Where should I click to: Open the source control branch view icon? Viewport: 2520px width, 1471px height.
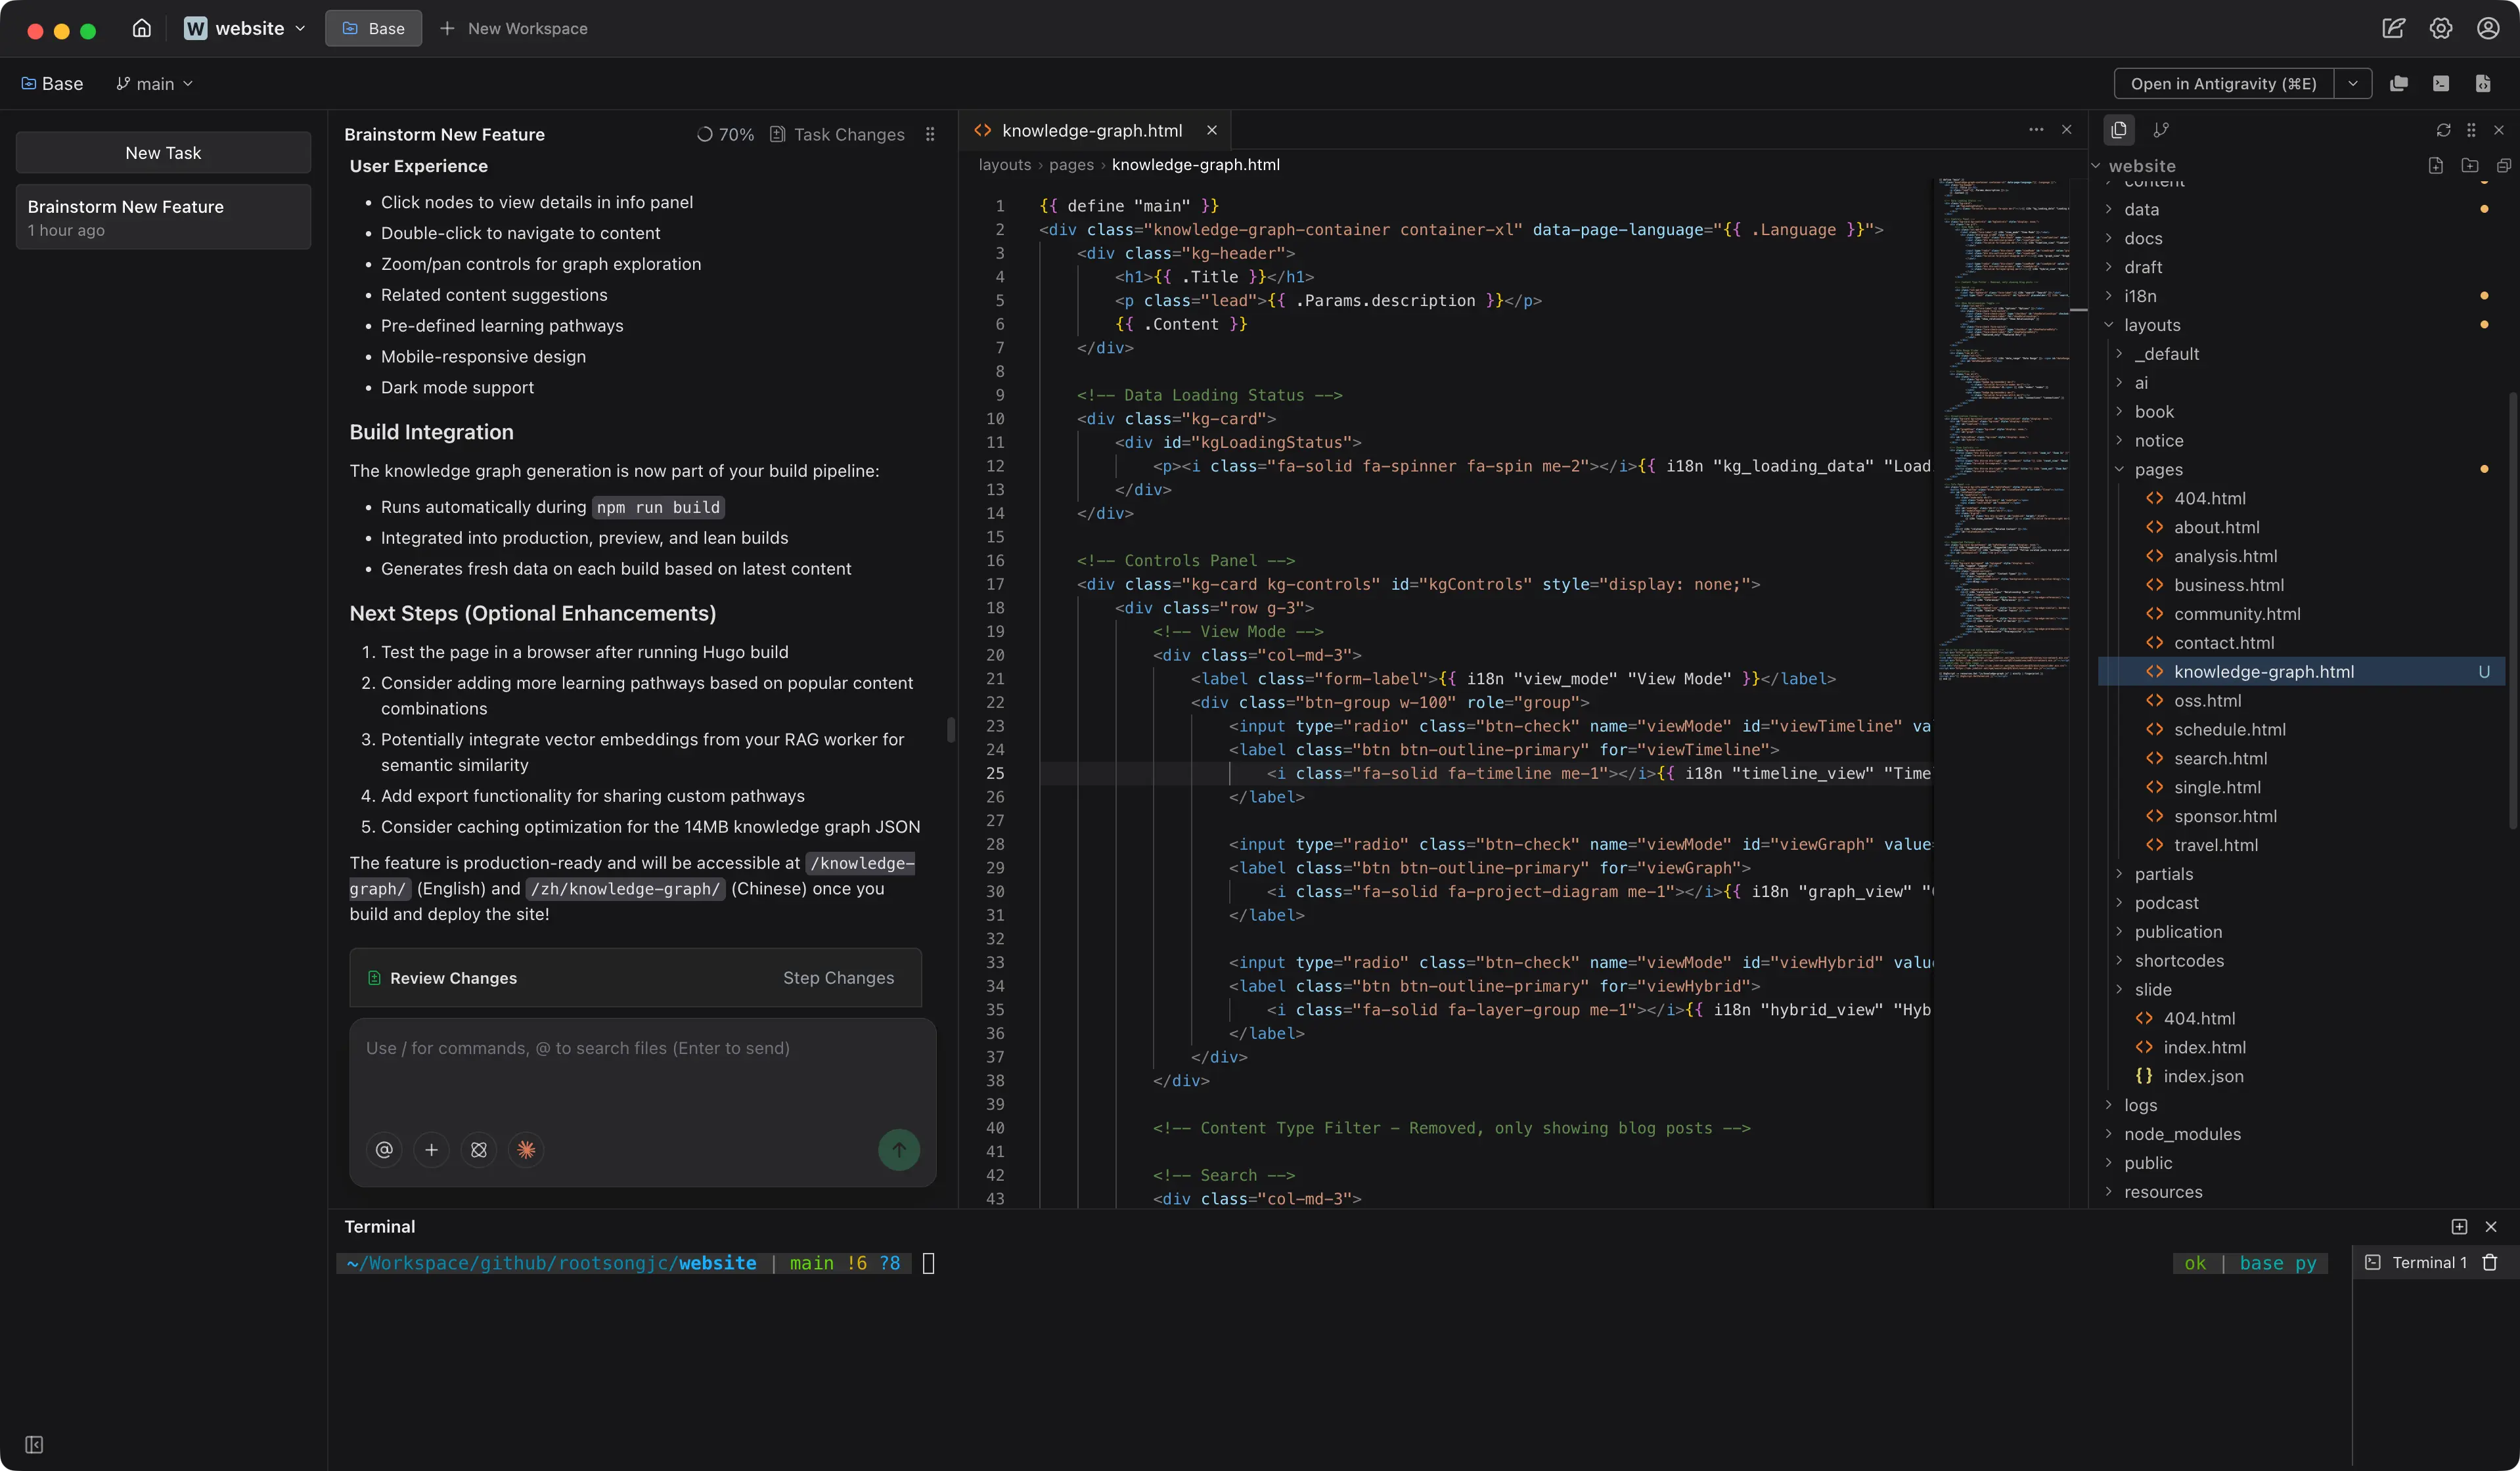click(2161, 130)
